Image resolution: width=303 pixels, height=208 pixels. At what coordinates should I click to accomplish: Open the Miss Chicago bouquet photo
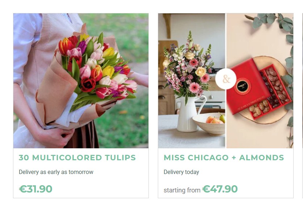(191, 81)
